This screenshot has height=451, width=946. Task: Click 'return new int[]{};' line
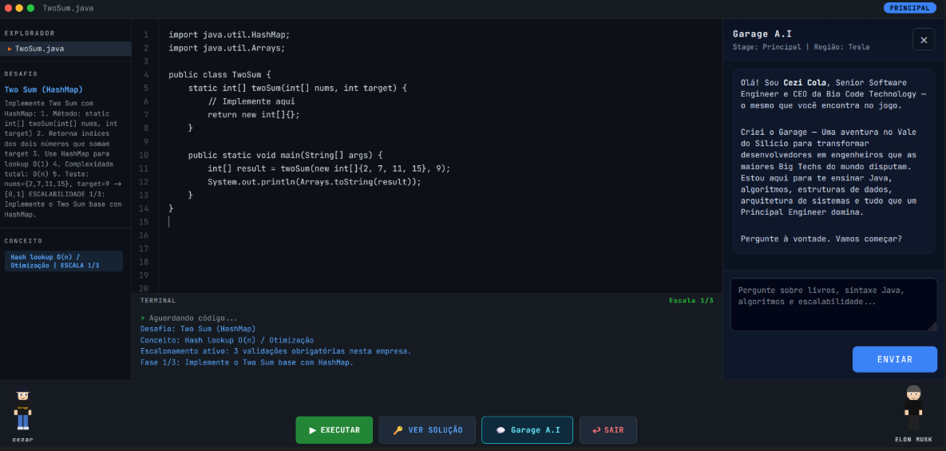point(254,115)
